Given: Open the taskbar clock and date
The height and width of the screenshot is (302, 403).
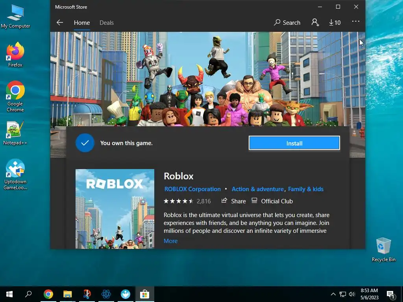Looking at the screenshot, I should point(369,294).
